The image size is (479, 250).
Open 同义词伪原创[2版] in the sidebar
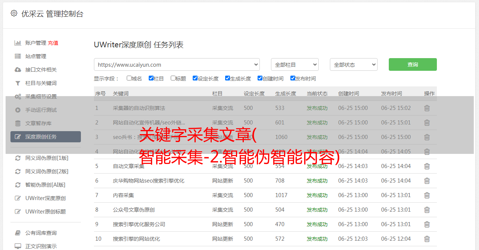point(47,171)
